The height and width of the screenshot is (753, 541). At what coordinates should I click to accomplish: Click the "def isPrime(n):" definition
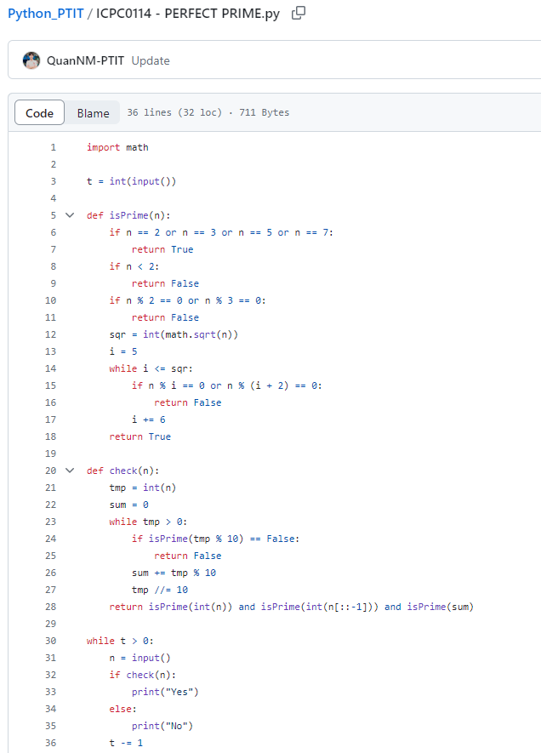[128, 215]
